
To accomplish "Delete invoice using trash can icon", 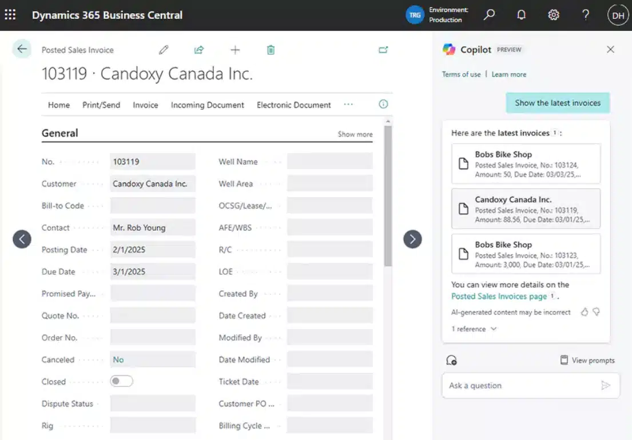I will (x=271, y=50).
